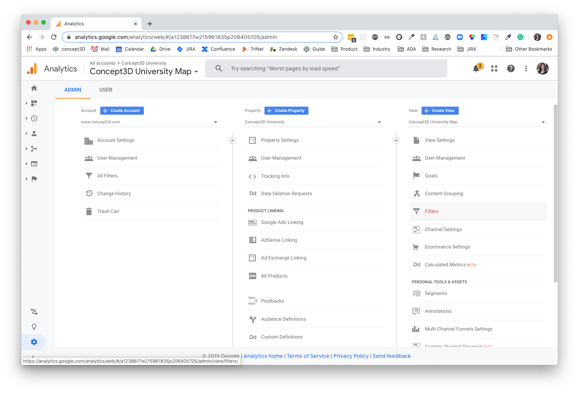
Task: Expand the Behavior sidebar section arrow
Action: 26,164
